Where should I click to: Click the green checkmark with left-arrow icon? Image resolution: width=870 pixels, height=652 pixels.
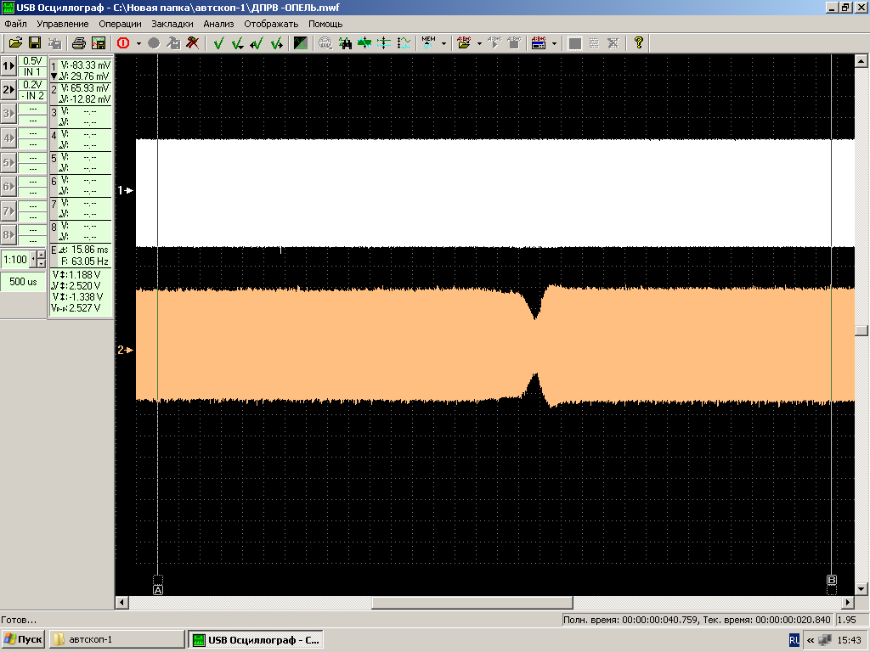coord(257,43)
